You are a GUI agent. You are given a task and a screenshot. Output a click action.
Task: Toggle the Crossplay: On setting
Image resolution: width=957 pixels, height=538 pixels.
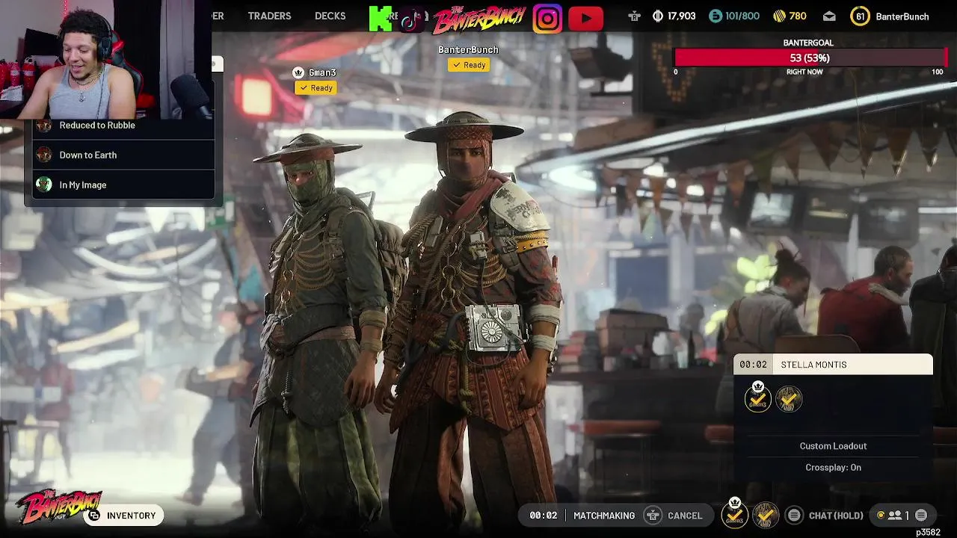[x=833, y=468]
